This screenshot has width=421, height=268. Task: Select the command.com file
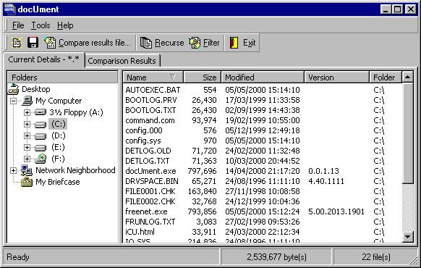pos(150,120)
